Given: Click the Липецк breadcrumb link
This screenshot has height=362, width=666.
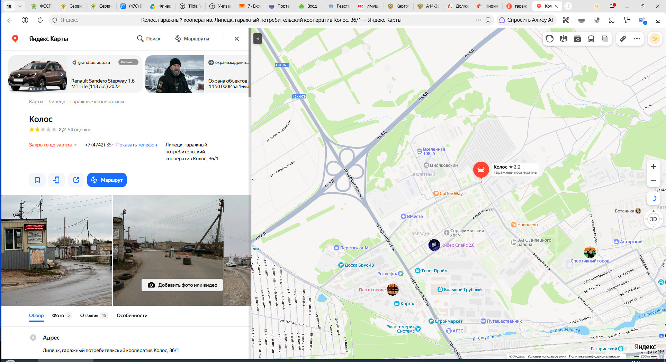Looking at the screenshot, I should pyautogui.click(x=57, y=102).
